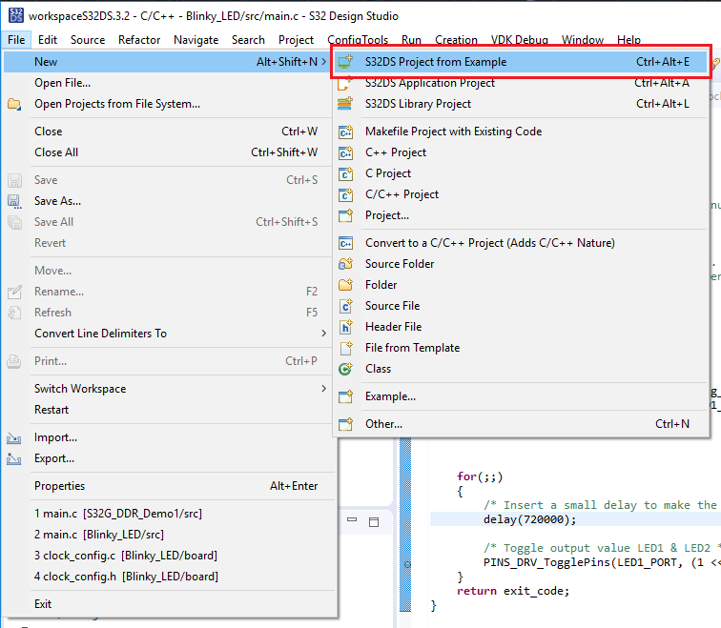Viewport: 721px width, 628px height.
Task: Click the Export icon in File menu
Action: tap(14, 458)
